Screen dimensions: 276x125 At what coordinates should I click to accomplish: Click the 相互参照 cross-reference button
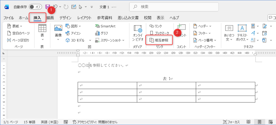[x=159, y=40]
